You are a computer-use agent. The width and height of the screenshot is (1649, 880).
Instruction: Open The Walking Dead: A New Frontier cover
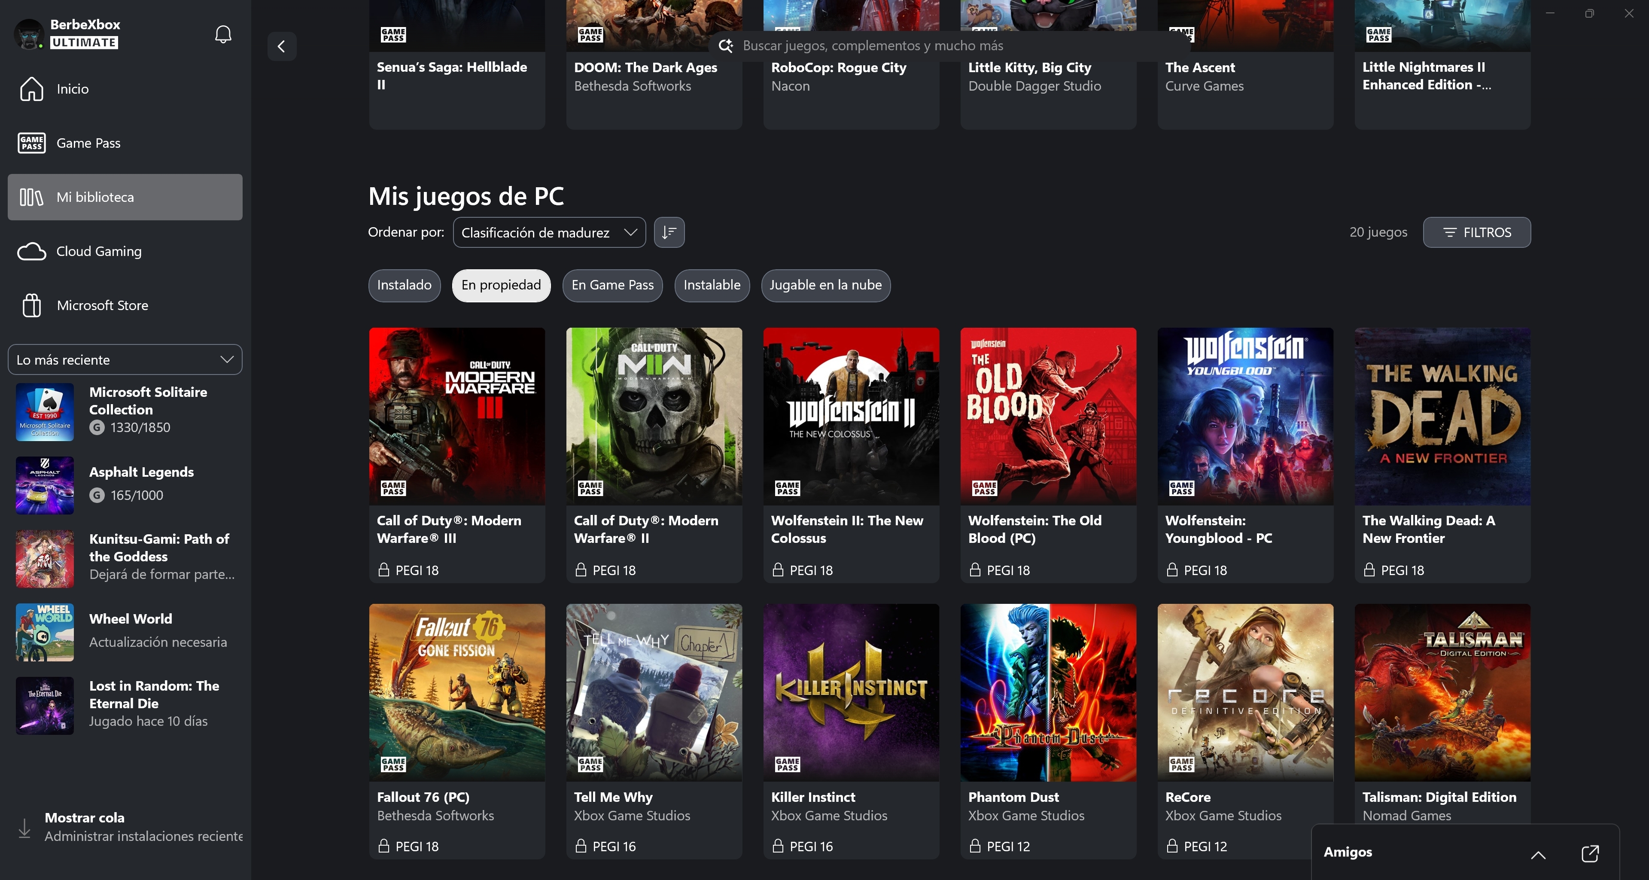[1442, 417]
